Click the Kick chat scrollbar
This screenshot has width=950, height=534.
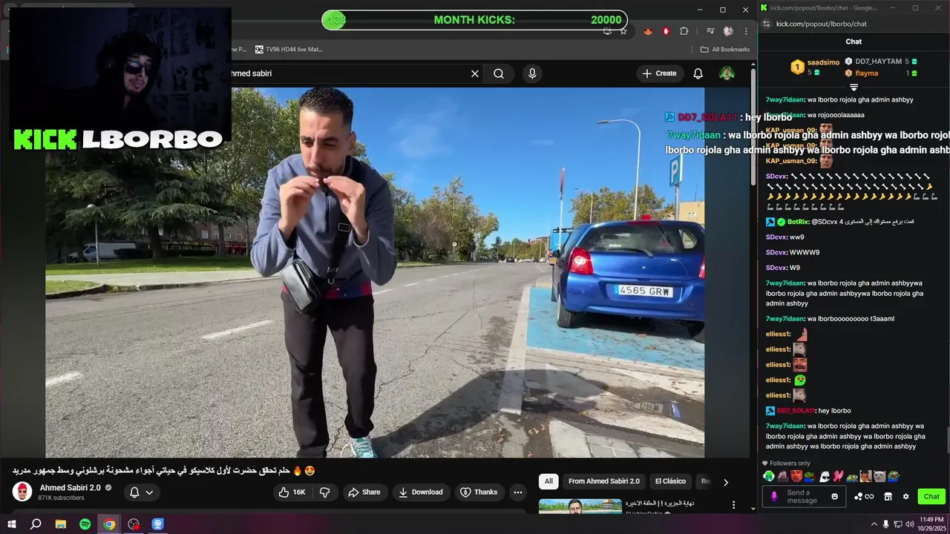[x=947, y=439]
